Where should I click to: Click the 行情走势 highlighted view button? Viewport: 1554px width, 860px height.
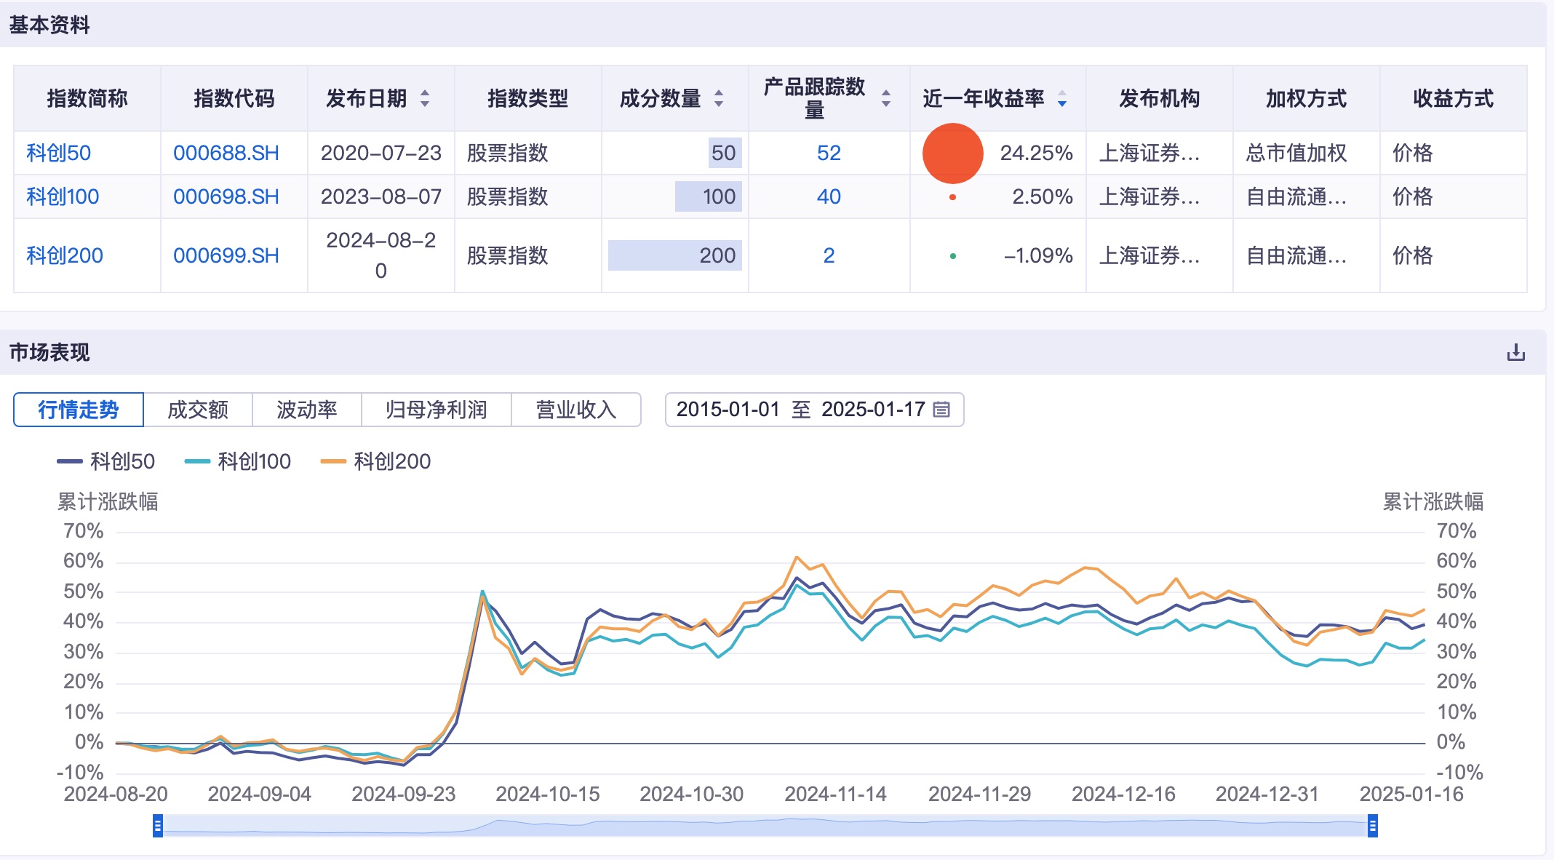coord(78,410)
